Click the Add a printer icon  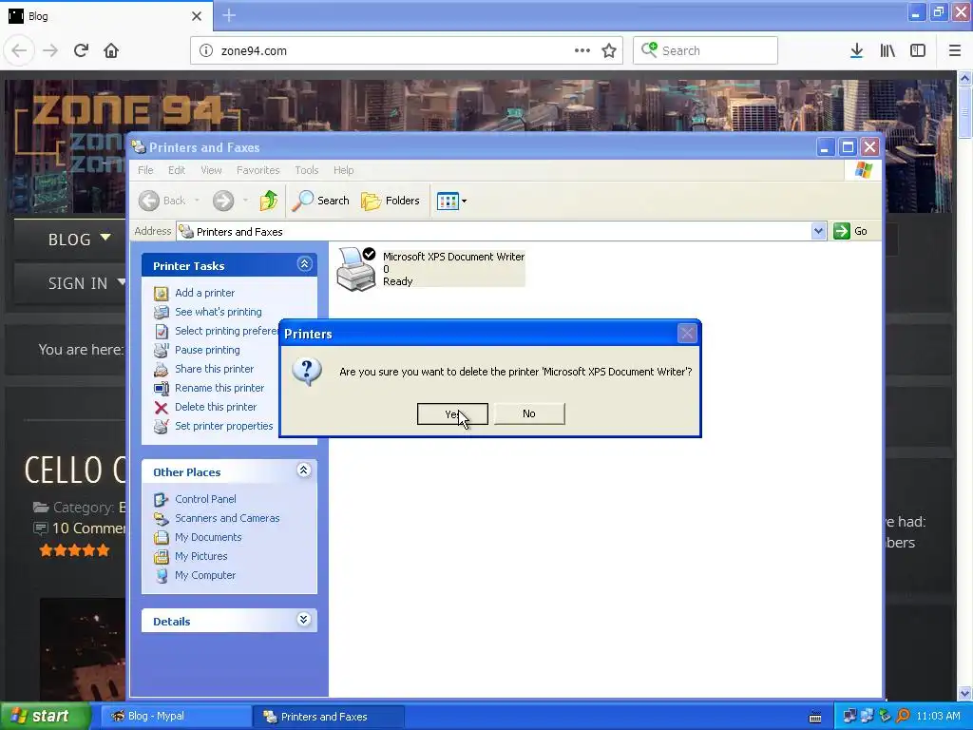162,293
